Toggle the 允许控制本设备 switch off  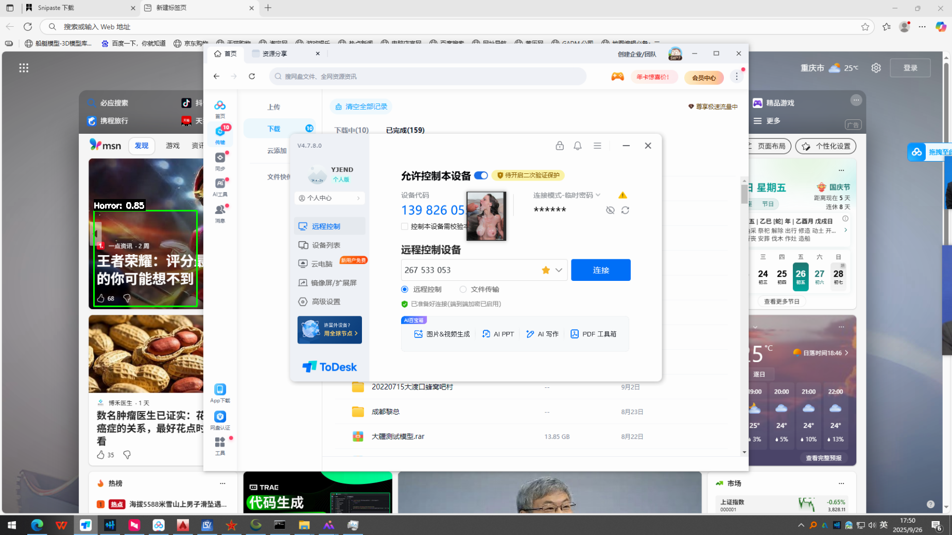point(481,175)
